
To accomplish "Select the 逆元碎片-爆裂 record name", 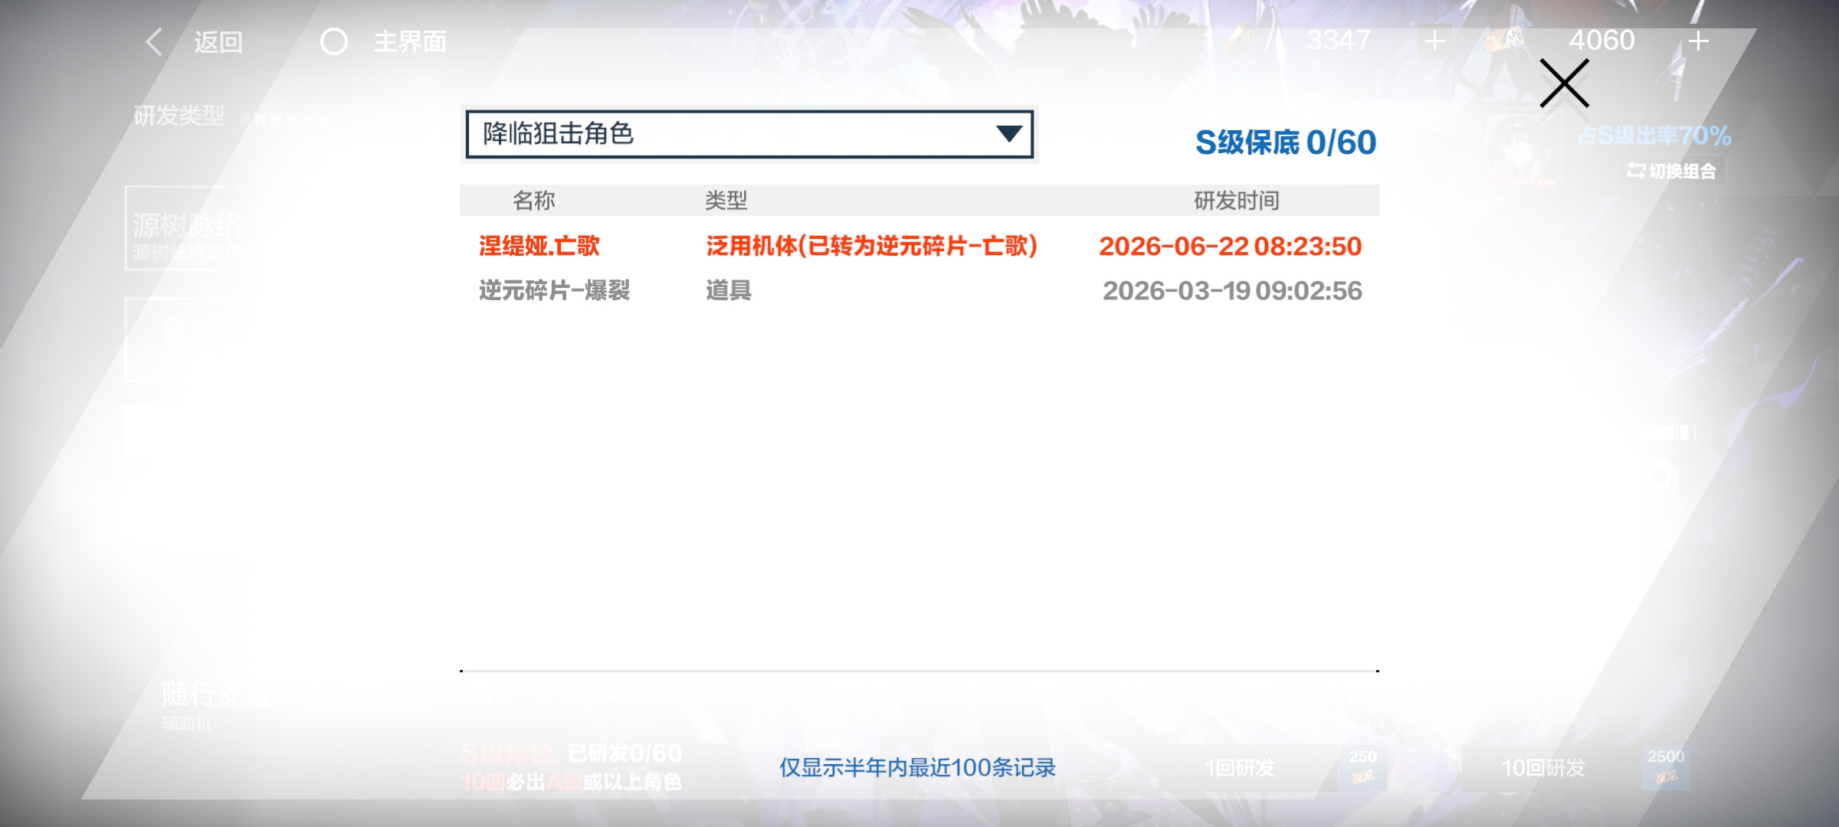I will [x=554, y=290].
